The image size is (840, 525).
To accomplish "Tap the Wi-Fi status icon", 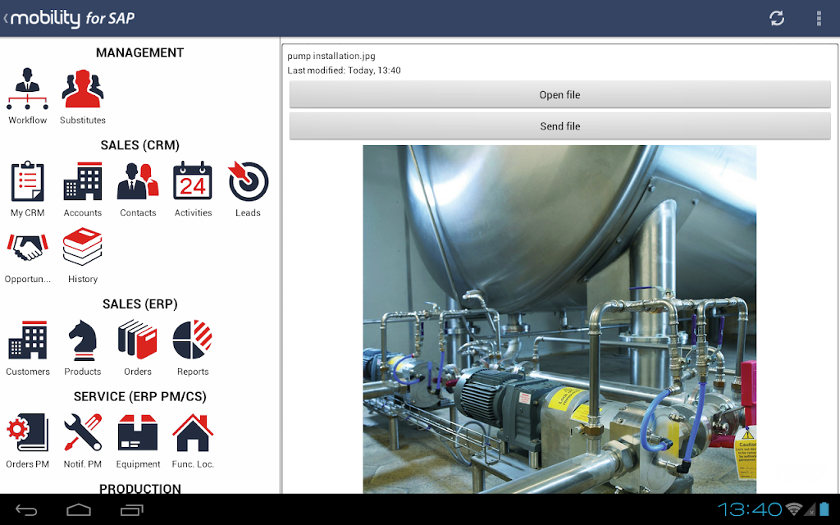I will 794,509.
